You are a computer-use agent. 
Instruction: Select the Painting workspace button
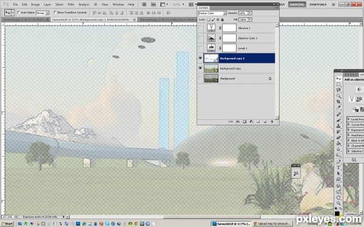297,4
